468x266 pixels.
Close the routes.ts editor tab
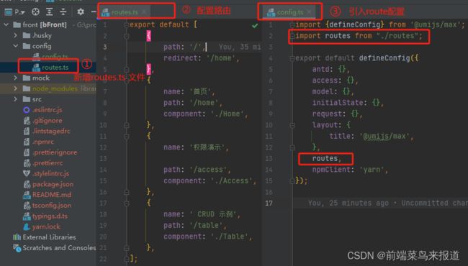pos(144,12)
